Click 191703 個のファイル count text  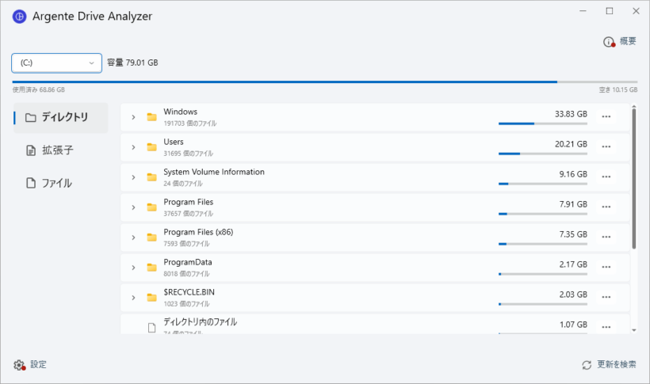190,124
